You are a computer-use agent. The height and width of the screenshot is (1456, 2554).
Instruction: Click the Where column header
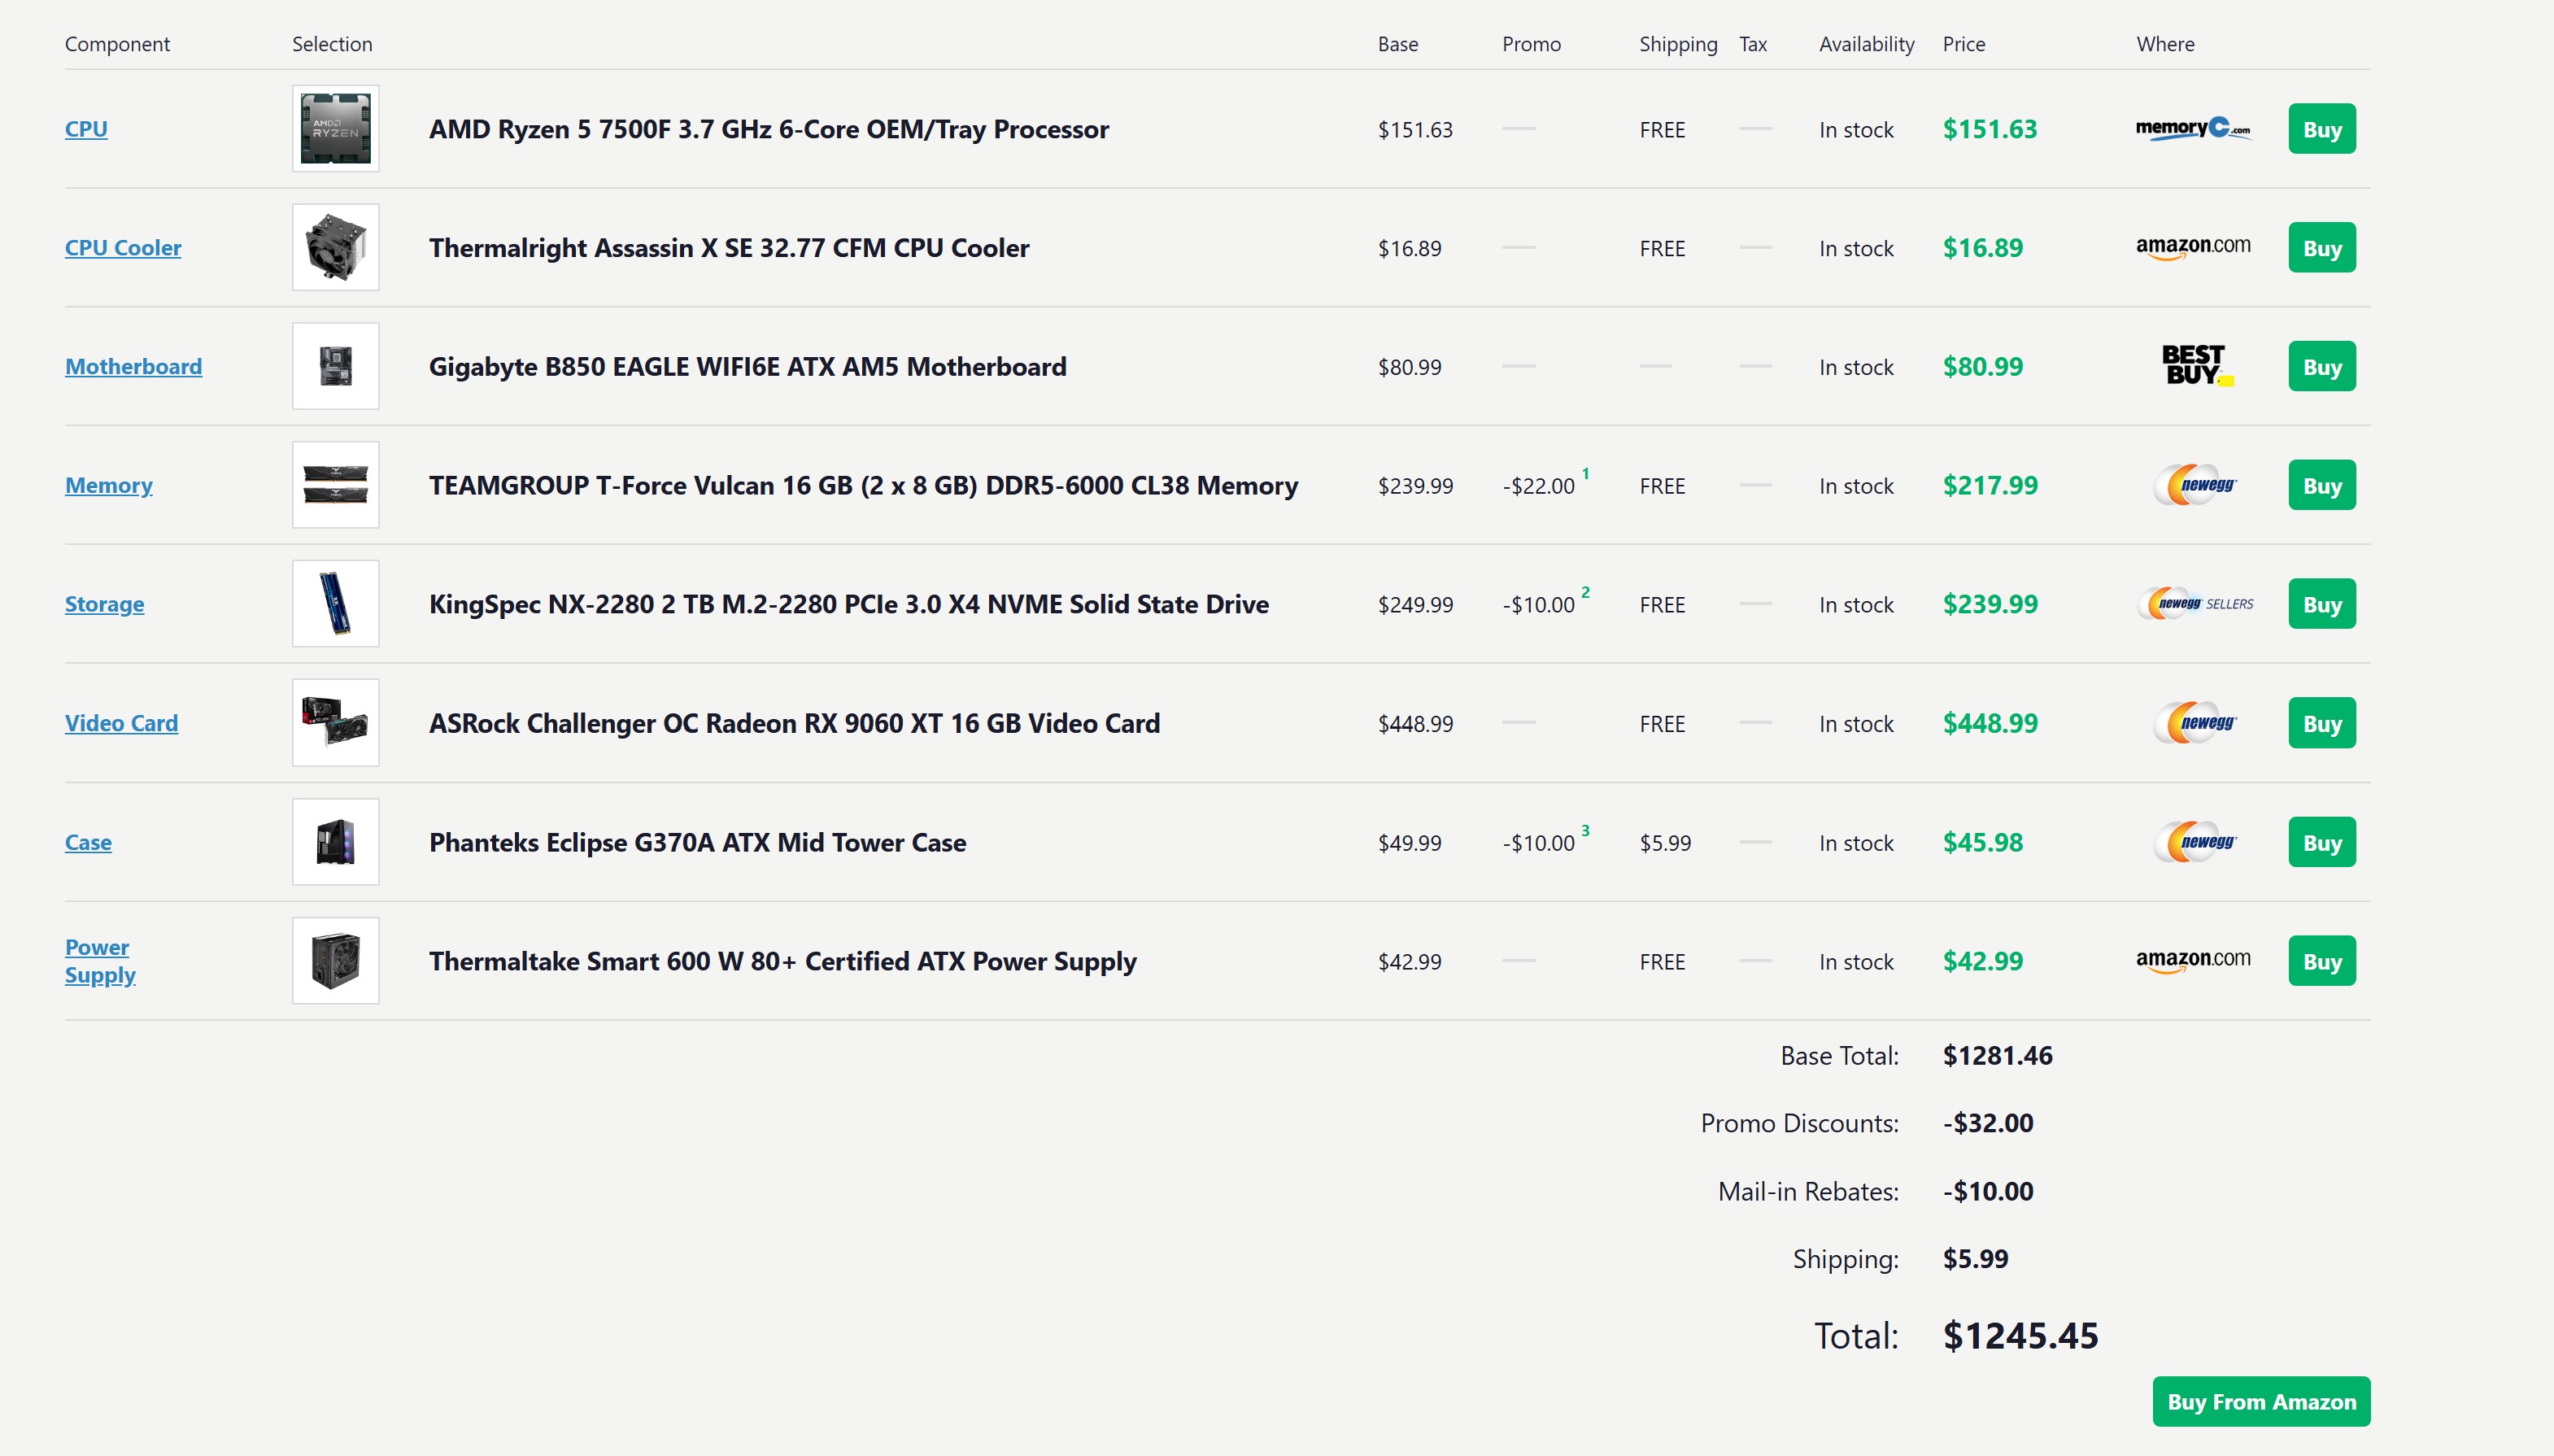pos(2166,44)
